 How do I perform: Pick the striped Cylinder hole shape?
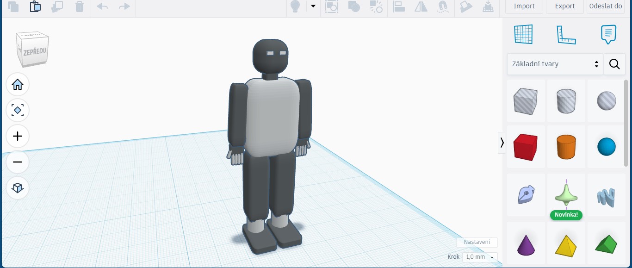pos(566,101)
